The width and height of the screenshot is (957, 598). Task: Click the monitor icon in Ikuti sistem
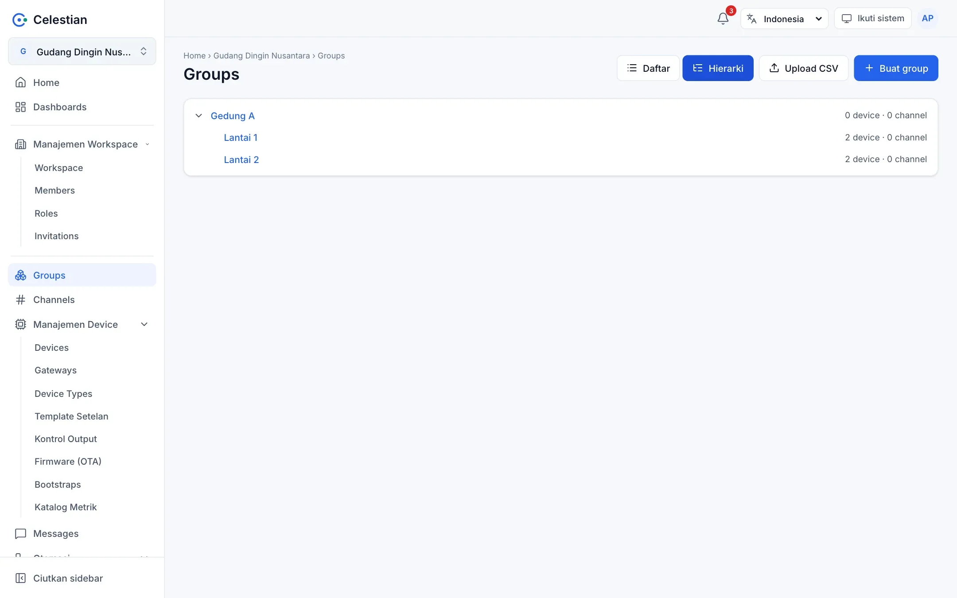(847, 19)
